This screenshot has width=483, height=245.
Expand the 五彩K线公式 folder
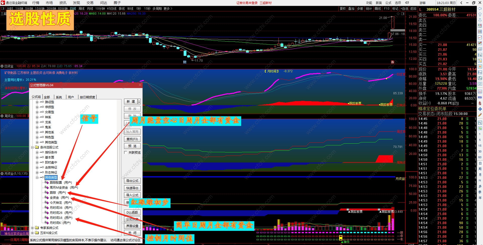pyautogui.click(x=32, y=233)
